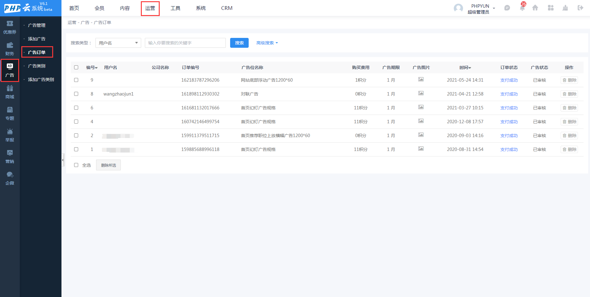View ad image for order 161898112930302

pos(421,93)
